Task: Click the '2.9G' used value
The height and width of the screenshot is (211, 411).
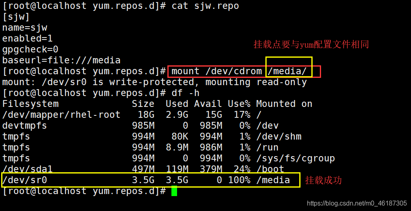Action: (x=177, y=115)
